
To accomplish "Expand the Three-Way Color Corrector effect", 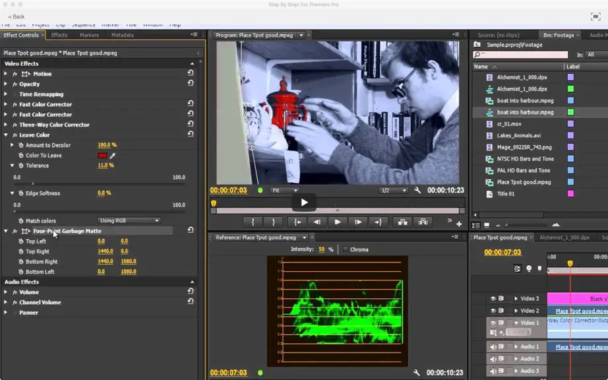I will click(x=5, y=125).
